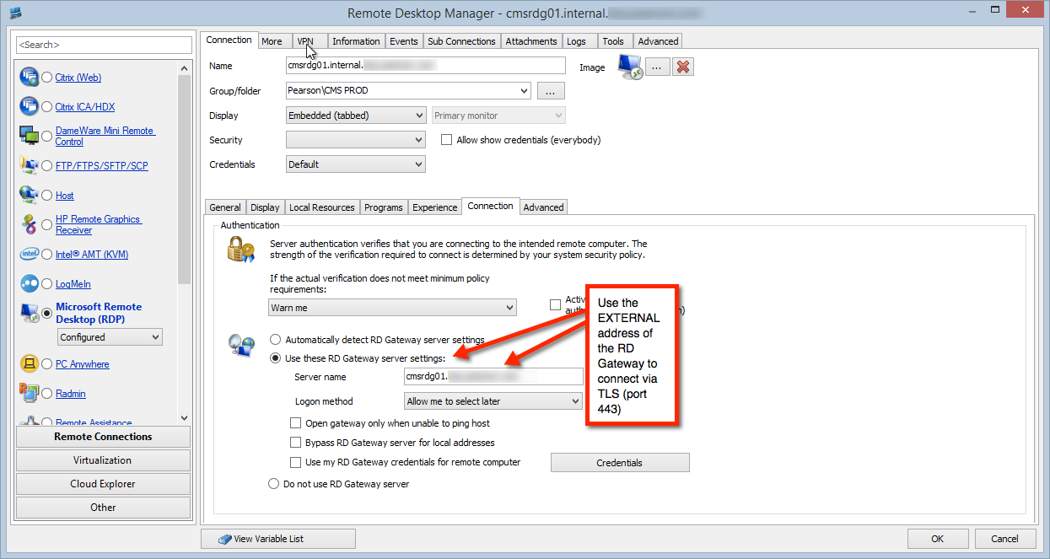Click the HP Remote Graphics Receiver icon
Image resolution: width=1050 pixels, height=559 pixels.
[x=29, y=224]
